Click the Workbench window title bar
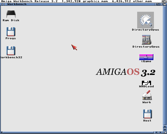 point(80,4)
